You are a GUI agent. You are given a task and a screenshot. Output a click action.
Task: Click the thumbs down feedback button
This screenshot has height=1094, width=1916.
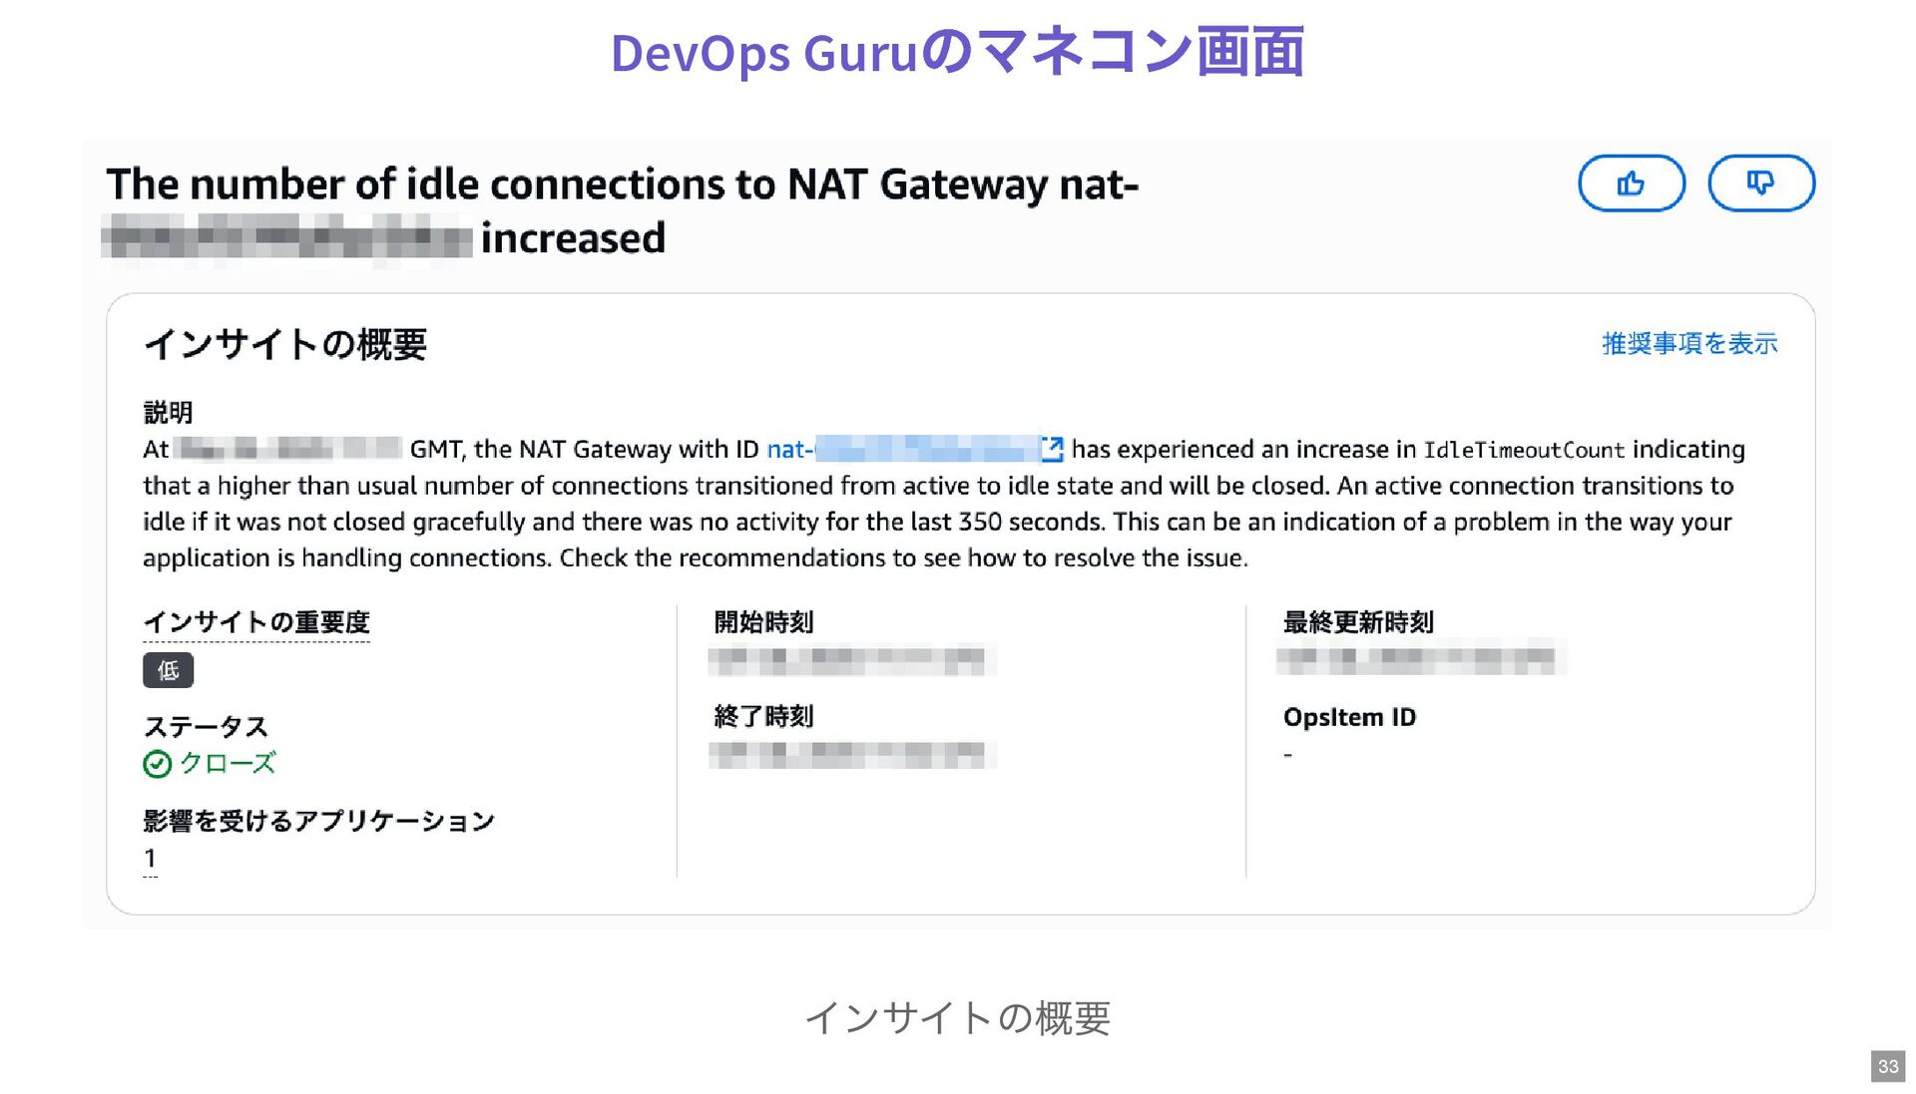(x=1760, y=183)
